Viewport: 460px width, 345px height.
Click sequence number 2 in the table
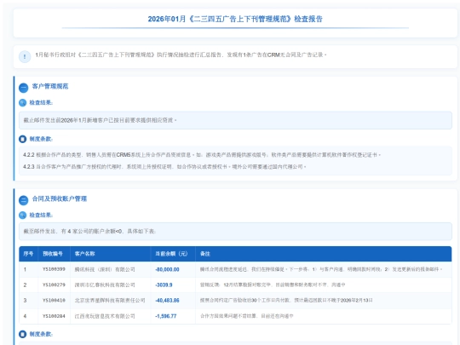point(25,285)
